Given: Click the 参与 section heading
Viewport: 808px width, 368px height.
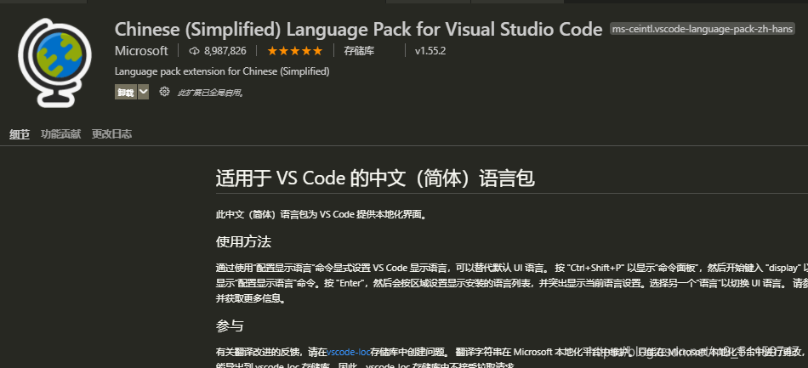Looking at the screenshot, I should click(230, 326).
